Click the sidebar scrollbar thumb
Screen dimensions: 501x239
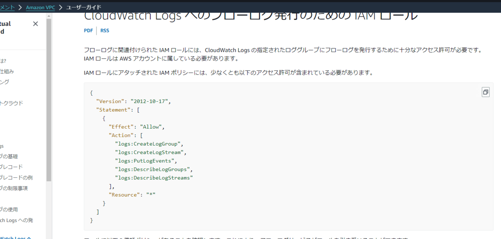pos(49,100)
